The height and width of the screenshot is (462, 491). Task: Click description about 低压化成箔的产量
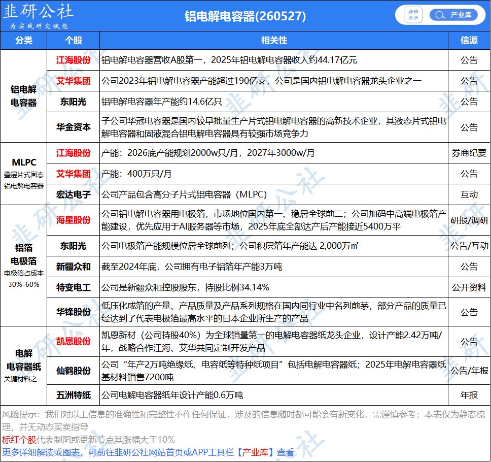coord(274,312)
